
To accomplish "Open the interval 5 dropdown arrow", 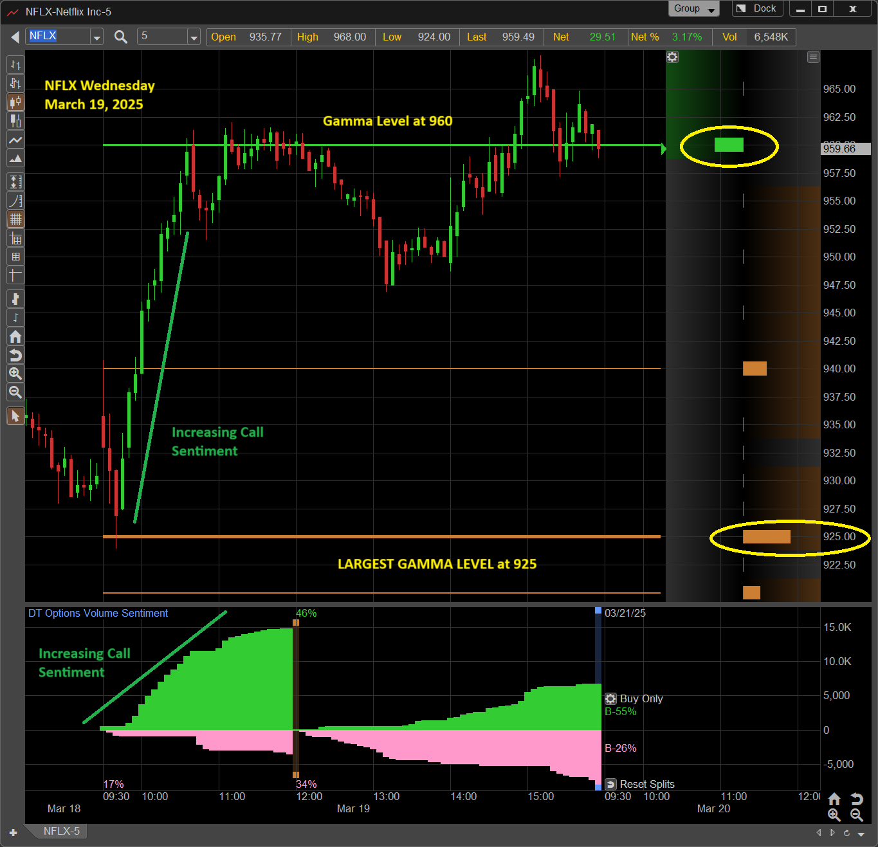I will (194, 37).
